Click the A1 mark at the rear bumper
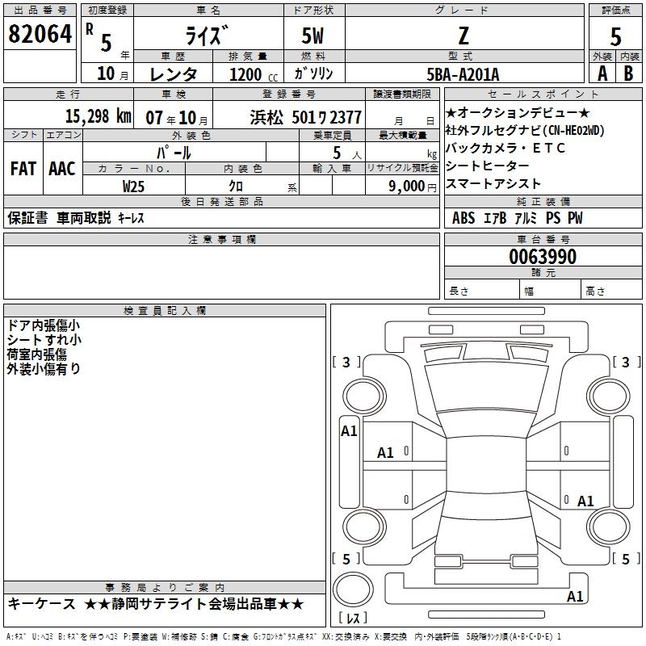Screen dimensions: 646x646 point(575,596)
